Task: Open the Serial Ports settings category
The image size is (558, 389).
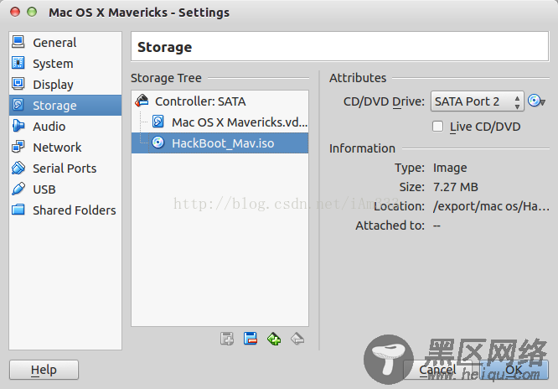Action: (65, 169)
